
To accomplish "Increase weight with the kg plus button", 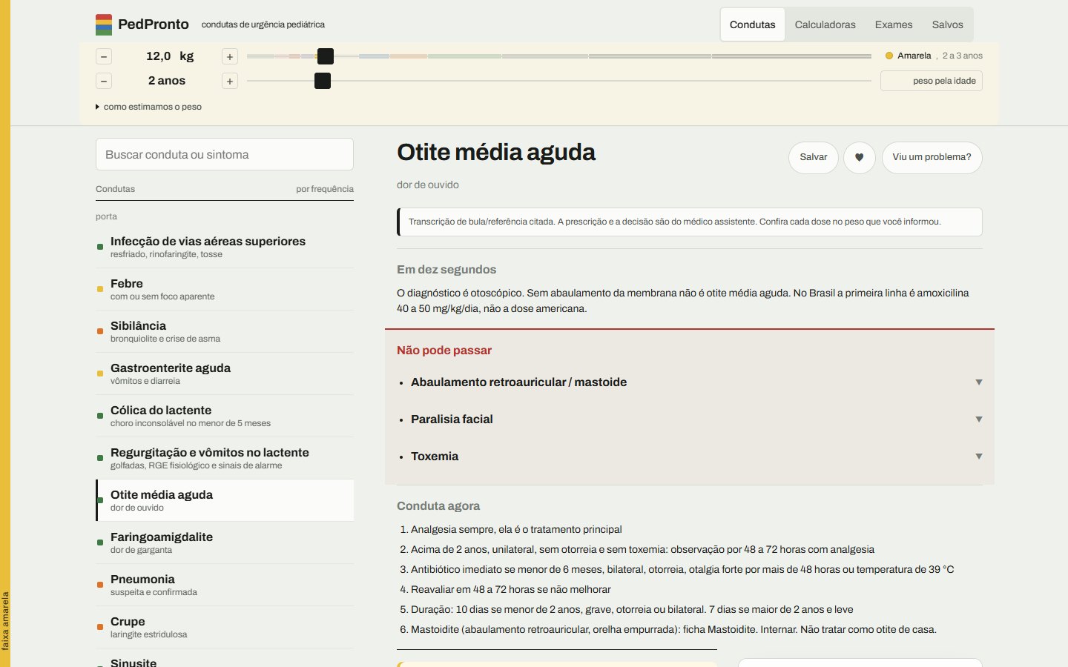I will 230,57.
